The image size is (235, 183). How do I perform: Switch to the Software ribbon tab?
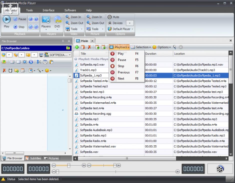tap(70, 10)
